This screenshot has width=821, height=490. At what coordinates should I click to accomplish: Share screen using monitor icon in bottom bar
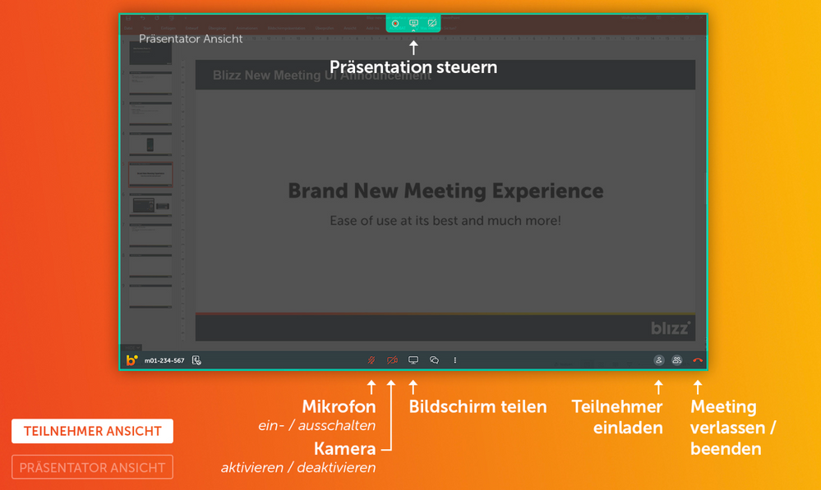[x=413, y=360]
